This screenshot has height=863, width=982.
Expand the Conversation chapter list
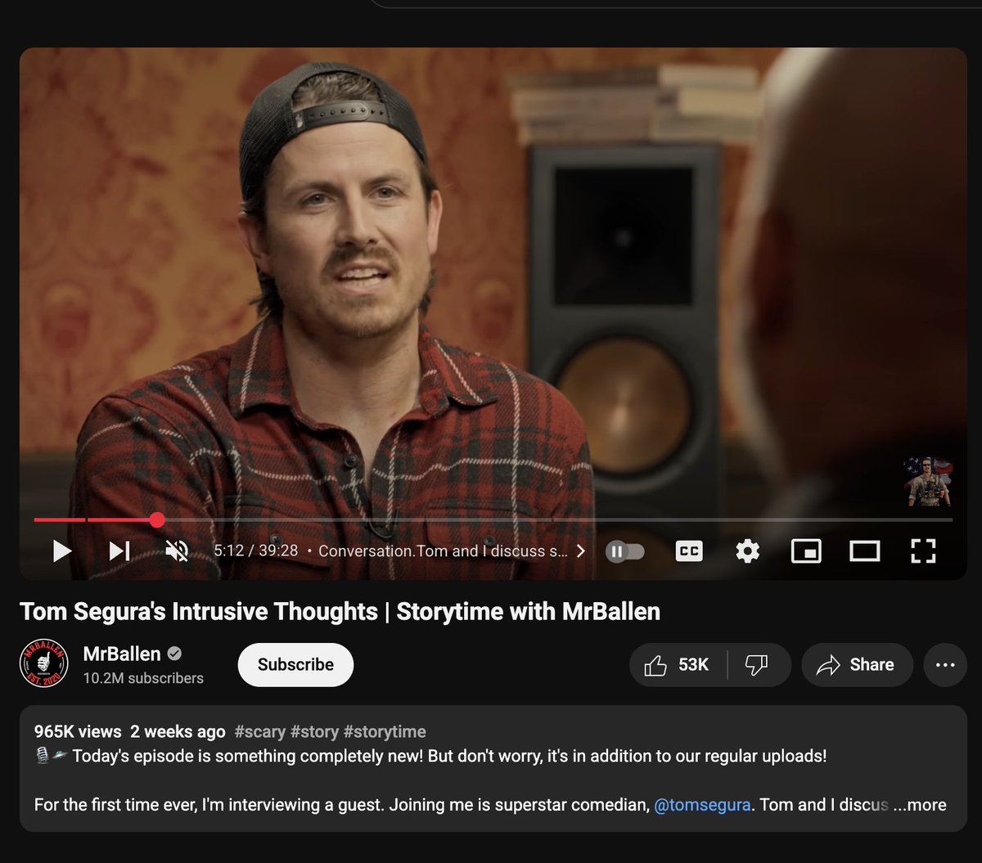coord(452,551)
